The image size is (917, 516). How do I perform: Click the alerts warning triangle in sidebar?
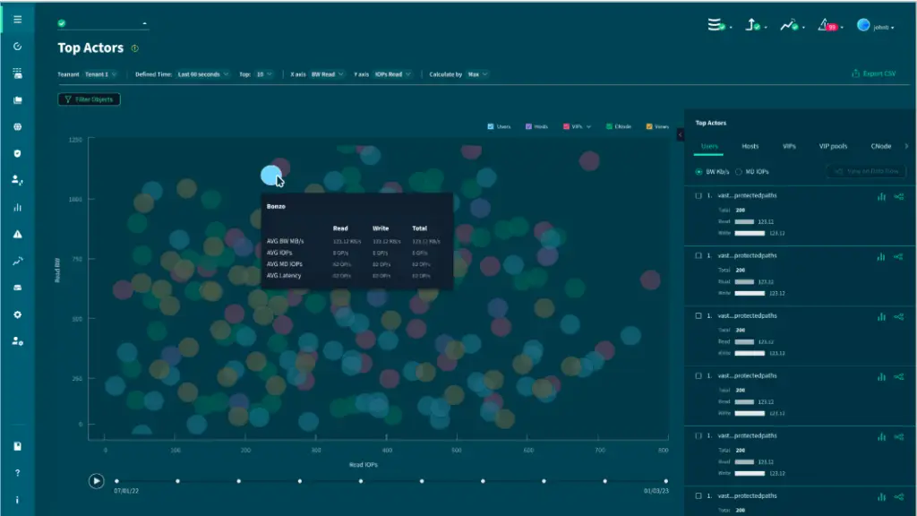click(17, 235)
